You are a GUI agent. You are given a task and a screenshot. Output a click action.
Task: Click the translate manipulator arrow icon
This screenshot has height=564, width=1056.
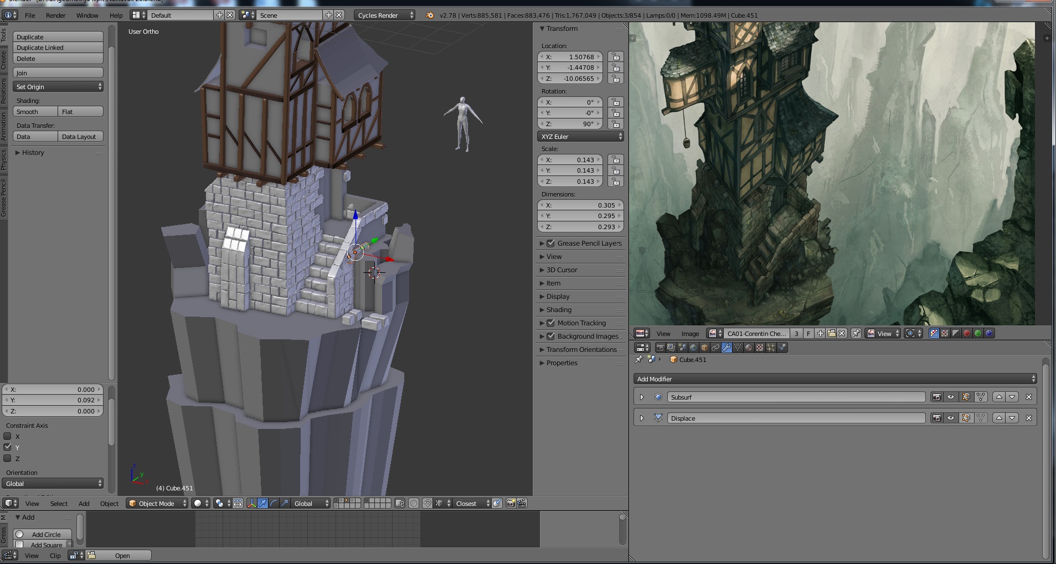[262, 503]
